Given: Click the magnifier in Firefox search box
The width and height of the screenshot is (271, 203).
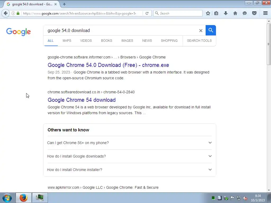Looking at the screenshot, I should pos(157,13).
